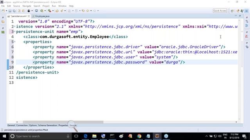Open the Edit menu
The height and width of the screenshot is (140, 250).
pyautogui.click(x=9, y=6)
